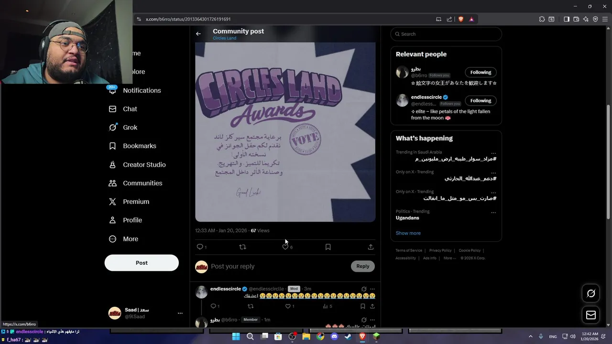Open the Ugandans trending topic
This screenshot has height=344, width=612.
pyautogui.click(x=407, y=218)
